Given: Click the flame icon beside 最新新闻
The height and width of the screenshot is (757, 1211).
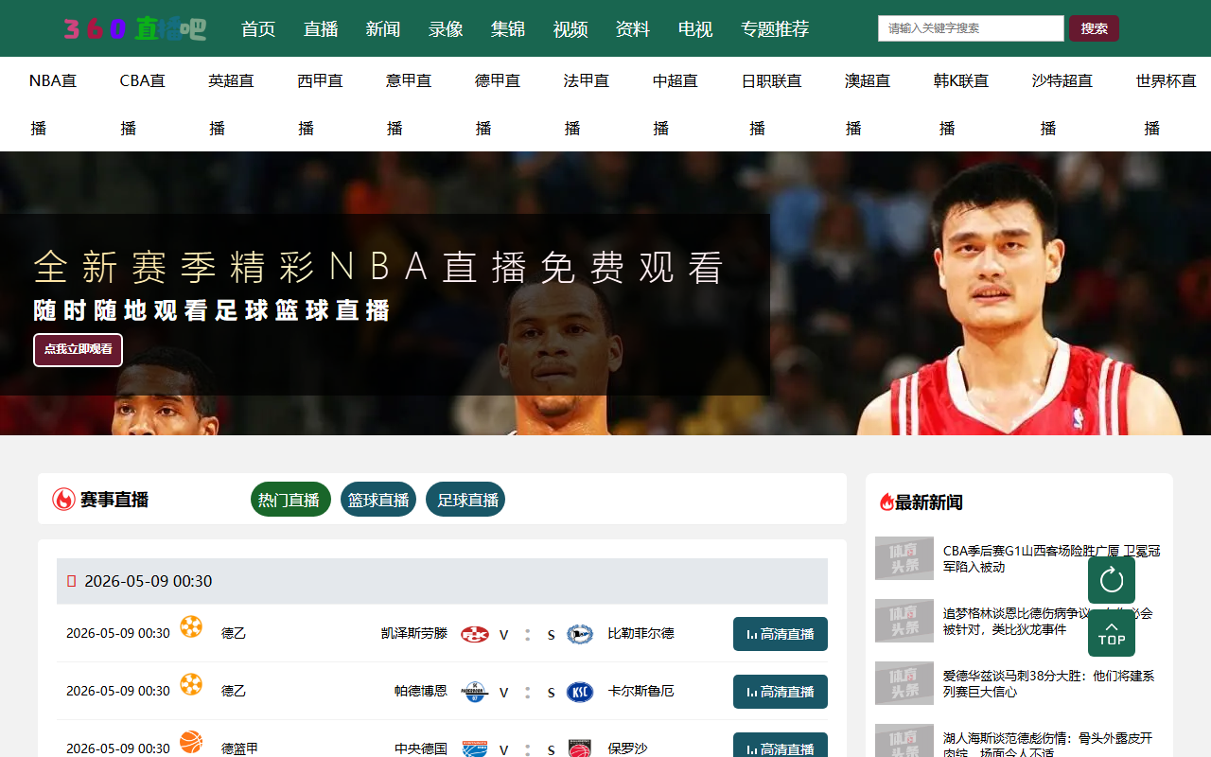Looking at the screenshot, I should (x=886, y=502).
